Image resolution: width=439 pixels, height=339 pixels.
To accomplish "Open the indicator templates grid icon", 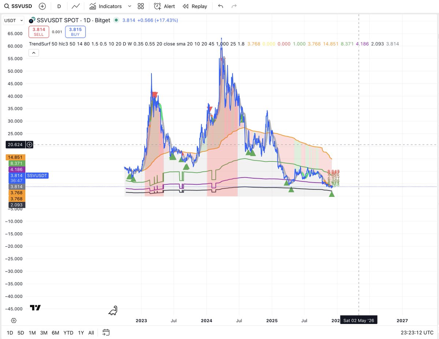I will tap(140, 6).
